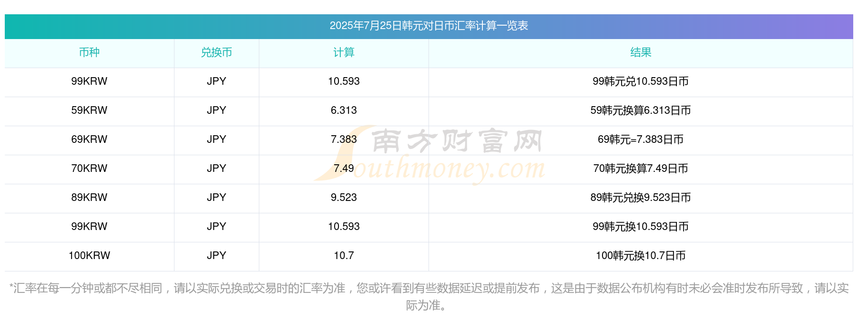Select the 结果 column header
Image resolution: width=858 pixels, height=320 pixels.
[x=641, y=52]
